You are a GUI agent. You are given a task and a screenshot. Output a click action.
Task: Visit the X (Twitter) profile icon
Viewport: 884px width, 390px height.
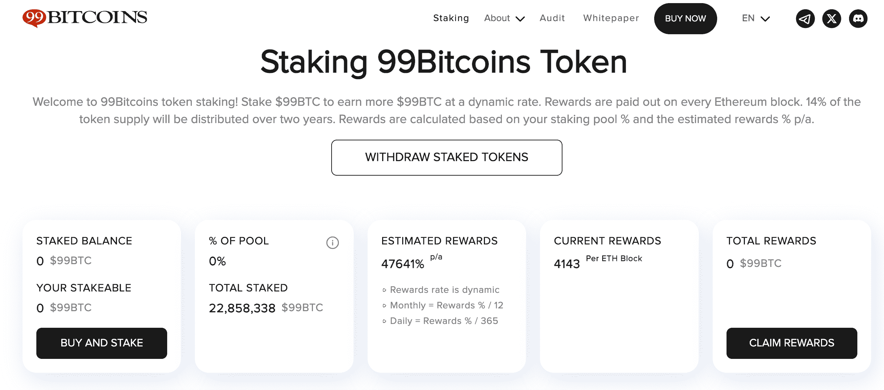(831, 19)
